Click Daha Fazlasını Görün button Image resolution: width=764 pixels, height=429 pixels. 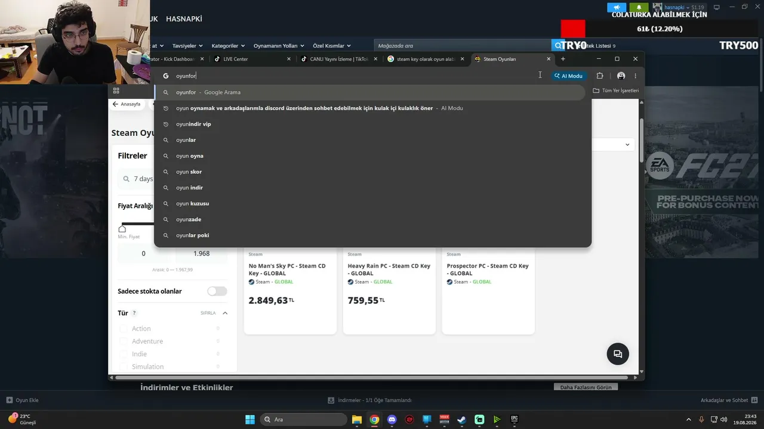coord(586,387)
